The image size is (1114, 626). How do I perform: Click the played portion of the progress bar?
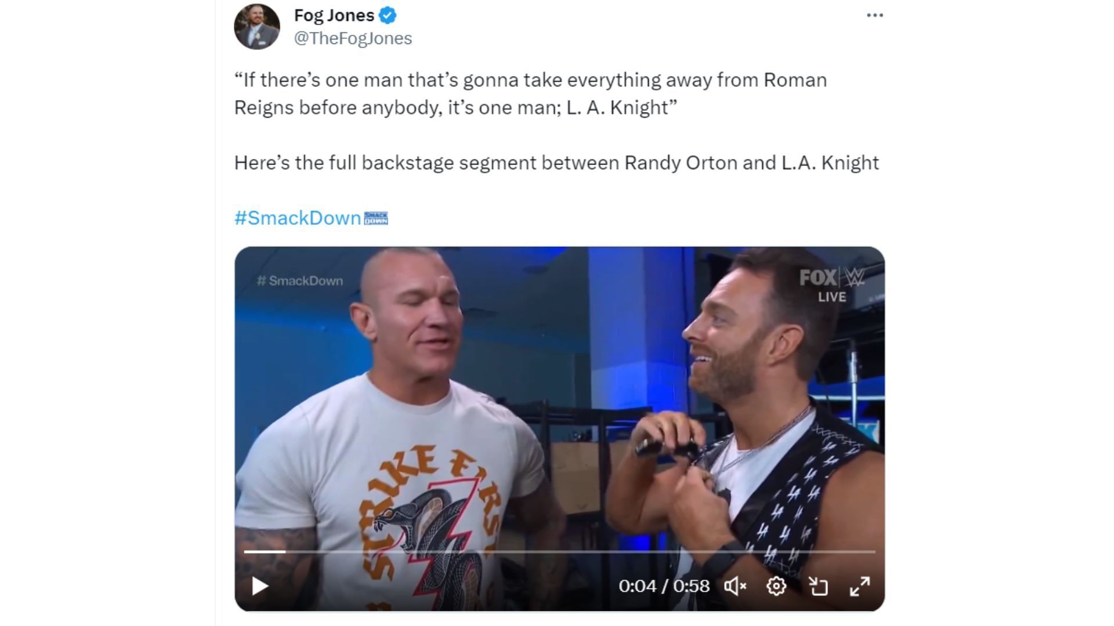[x=265, y=552]
